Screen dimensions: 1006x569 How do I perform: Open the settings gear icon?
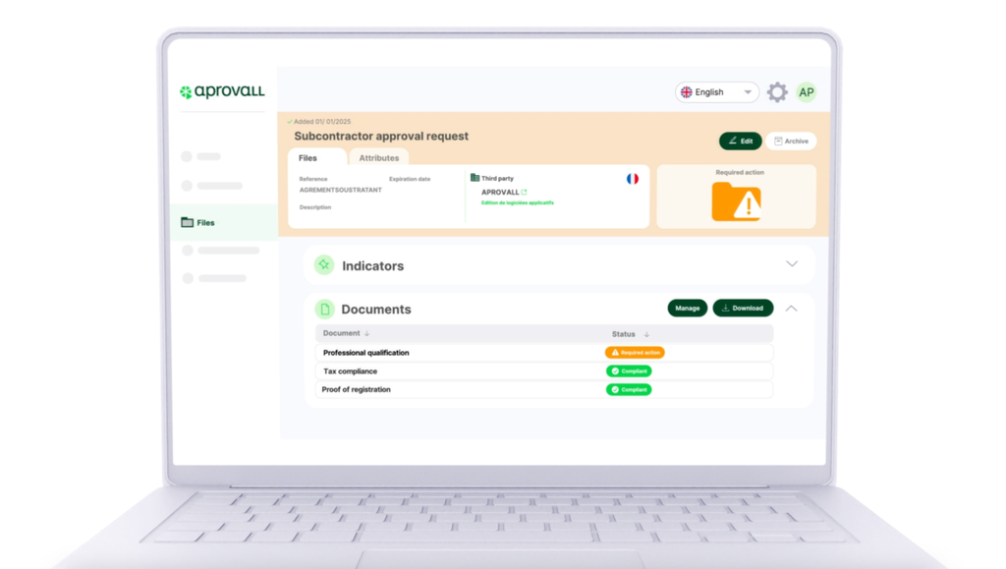(x=777, y=92)
